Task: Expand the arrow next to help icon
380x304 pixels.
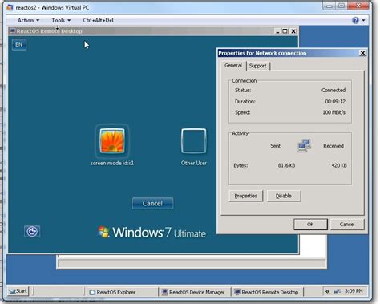Action: coord(363,20)
